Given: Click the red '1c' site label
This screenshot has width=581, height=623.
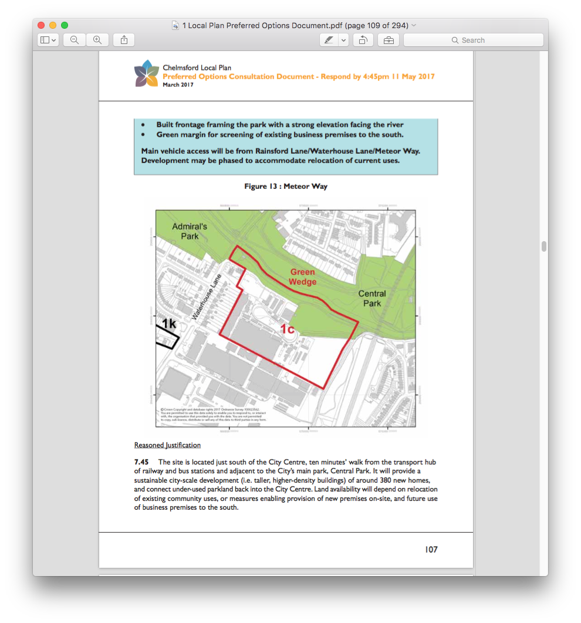Looking at the screenshot, I should 288,329.
